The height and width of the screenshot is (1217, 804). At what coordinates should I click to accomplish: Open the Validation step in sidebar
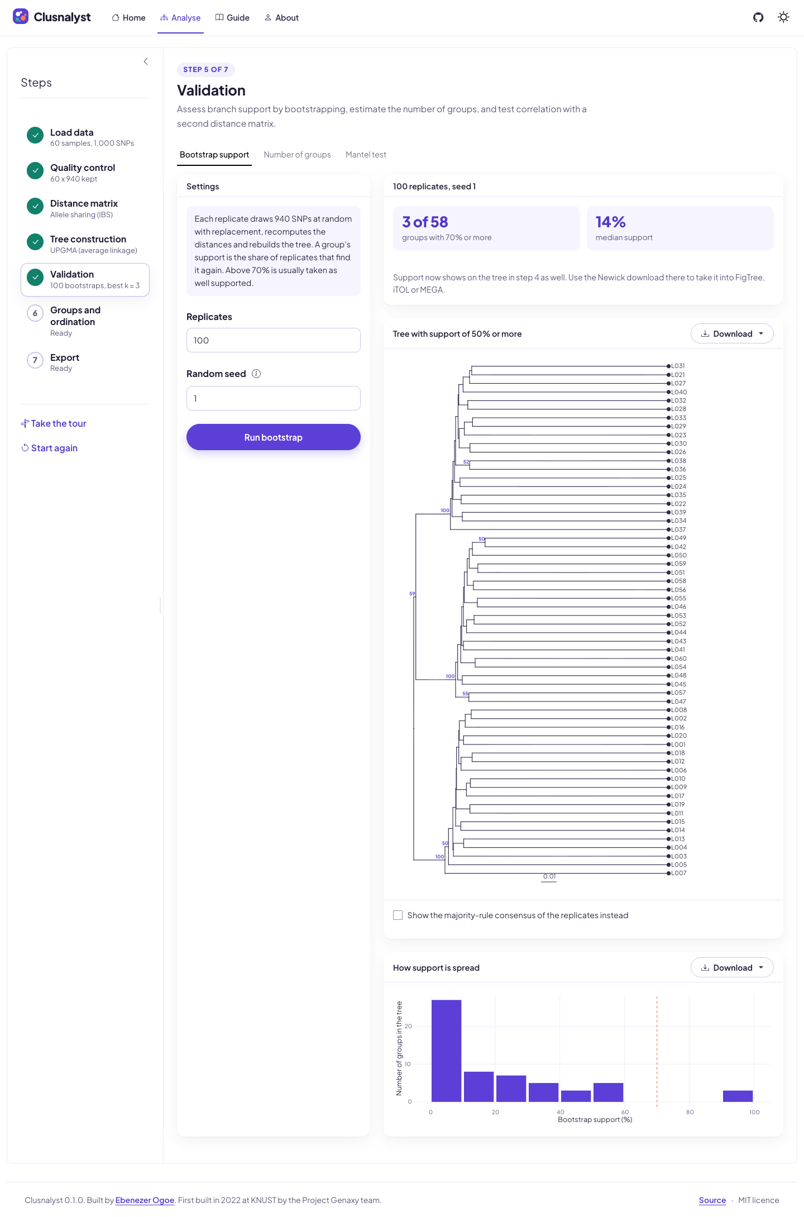(85, 280)
